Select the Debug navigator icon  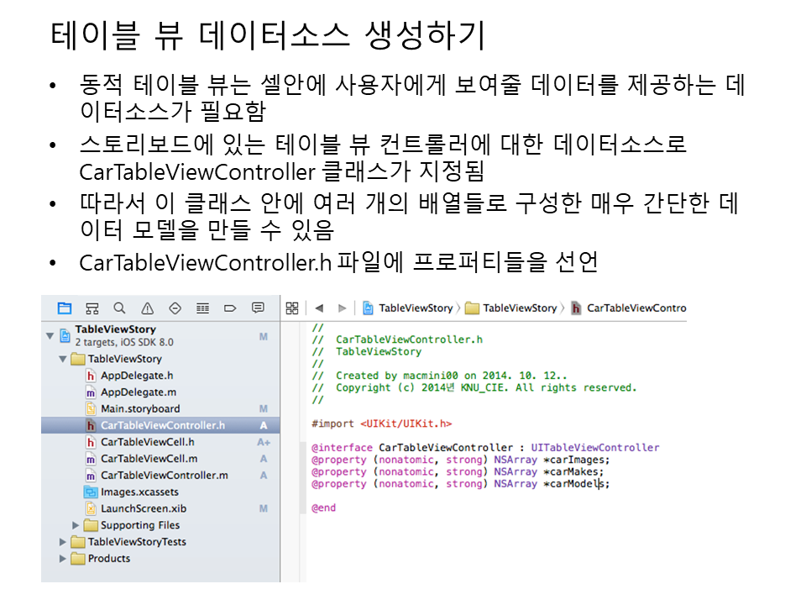coord(202,308)
